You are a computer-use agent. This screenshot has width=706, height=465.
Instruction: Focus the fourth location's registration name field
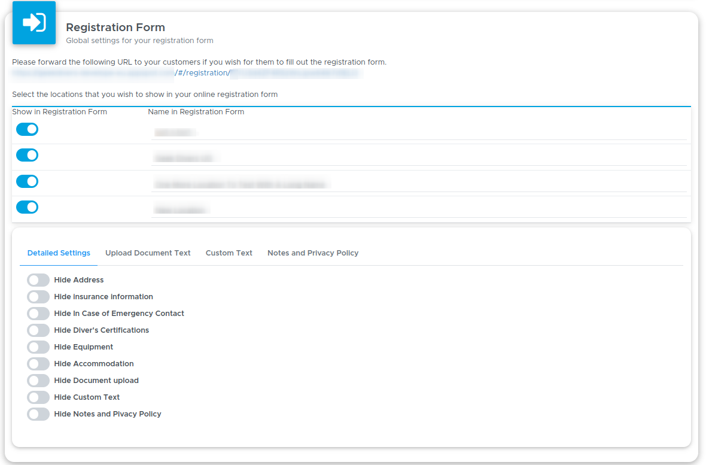pyautogui.click(x=419, y=210)
